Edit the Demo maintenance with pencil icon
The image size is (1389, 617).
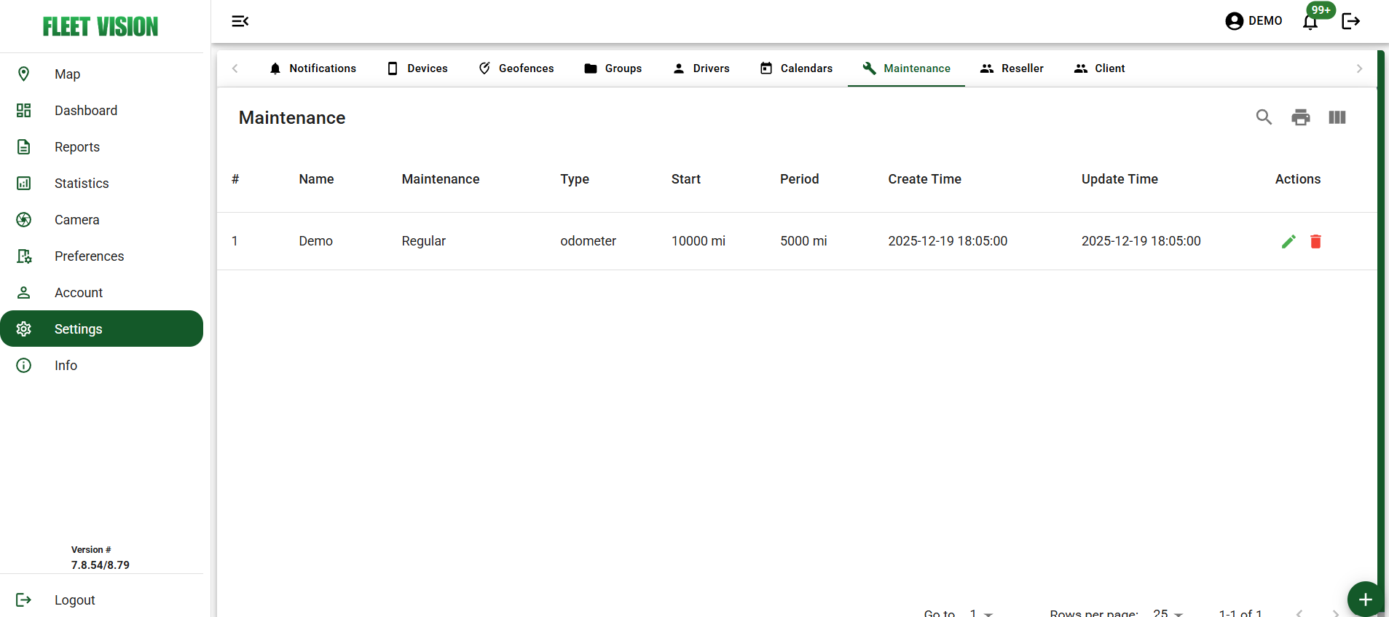click(x=1288, y=241)
